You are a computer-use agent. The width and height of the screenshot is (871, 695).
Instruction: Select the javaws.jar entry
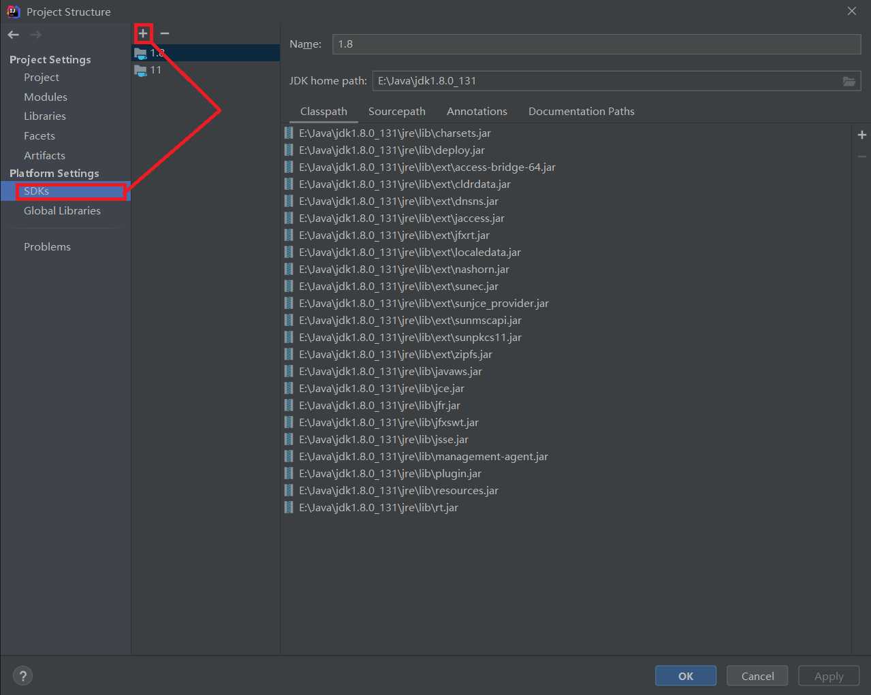pos(566,372)
